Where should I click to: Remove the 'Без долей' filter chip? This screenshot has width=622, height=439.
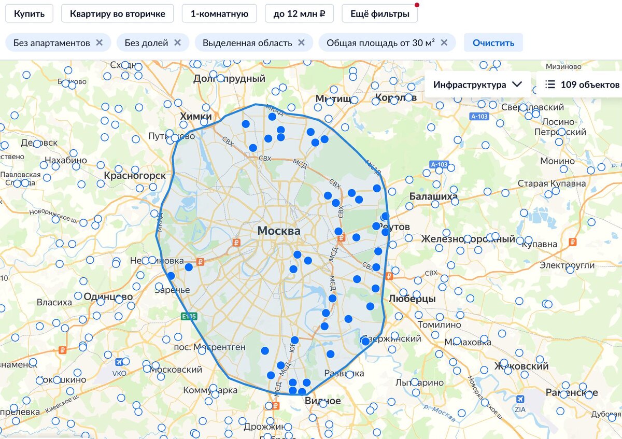(x=177, y=43)
